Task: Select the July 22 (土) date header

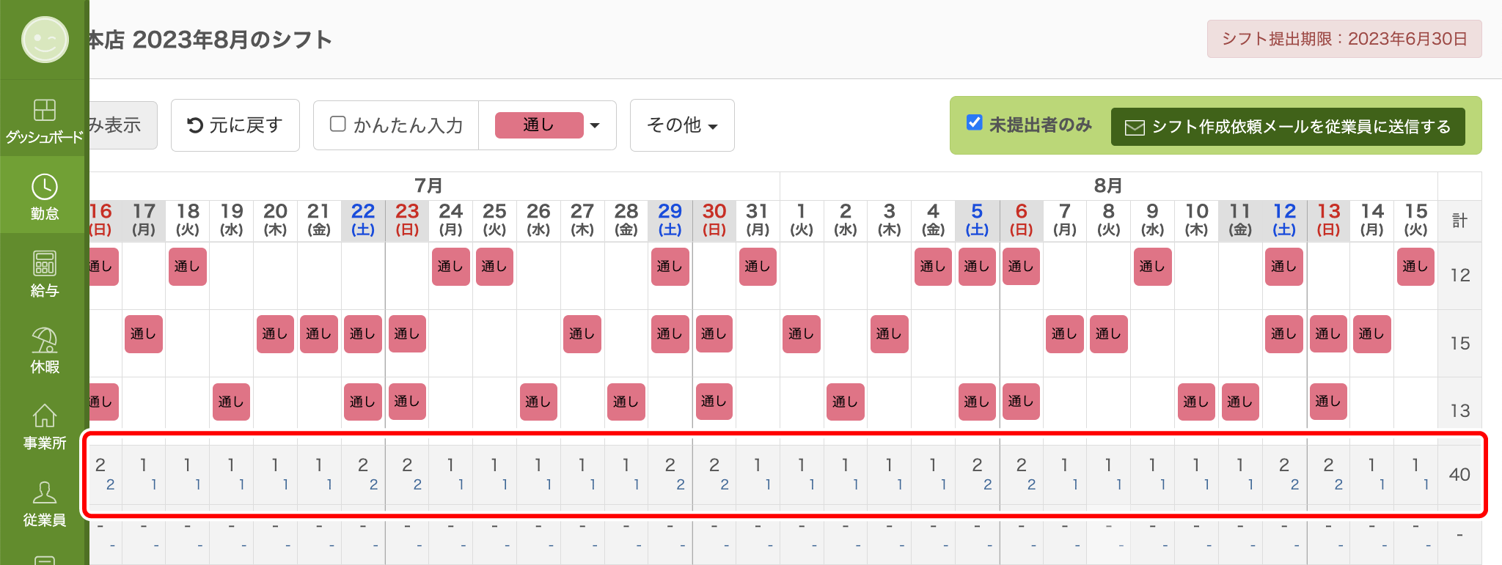Action: coord(363,220)
